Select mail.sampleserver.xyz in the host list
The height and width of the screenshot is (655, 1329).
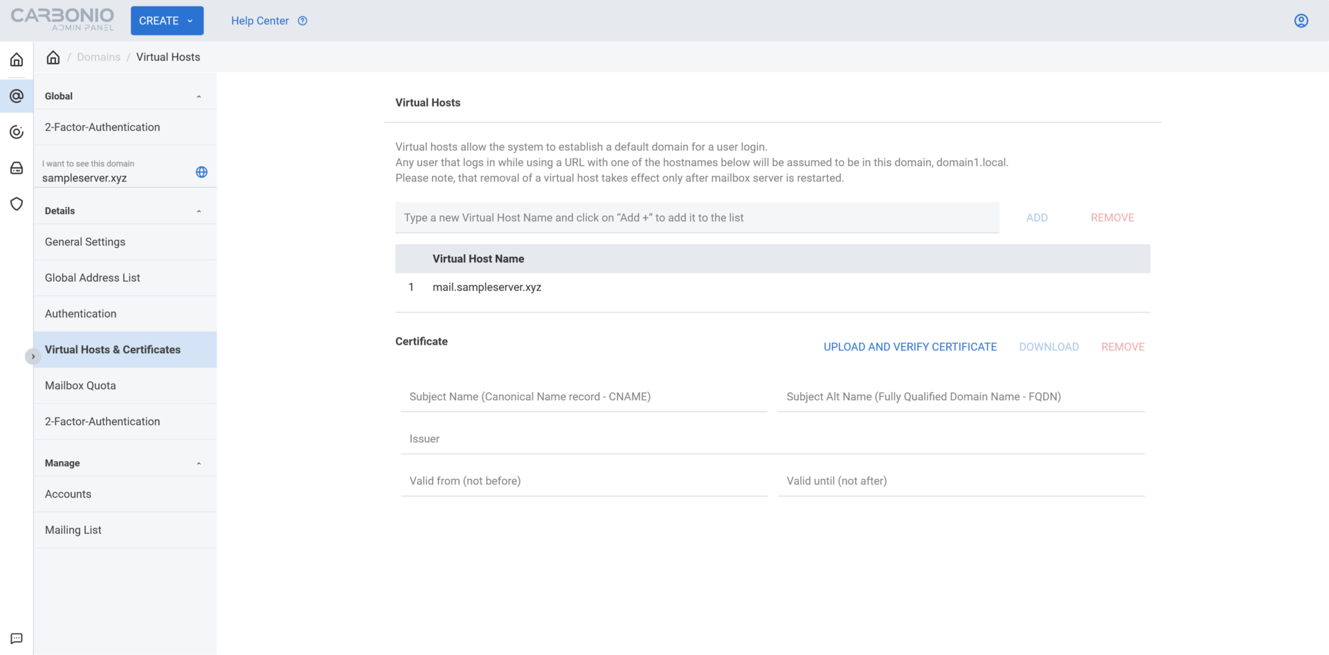tap(487, 287)
